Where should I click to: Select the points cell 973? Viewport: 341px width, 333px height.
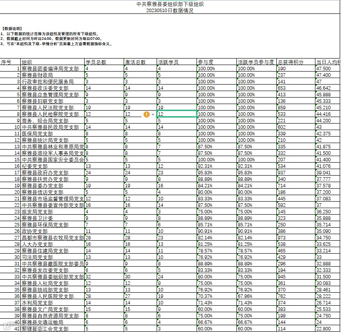pyautogui.click(x=296, y=238)
